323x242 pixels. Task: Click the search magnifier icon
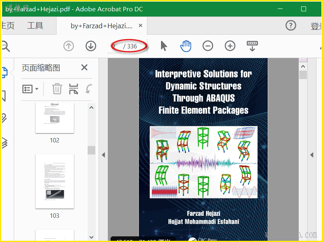coord(6,46)
